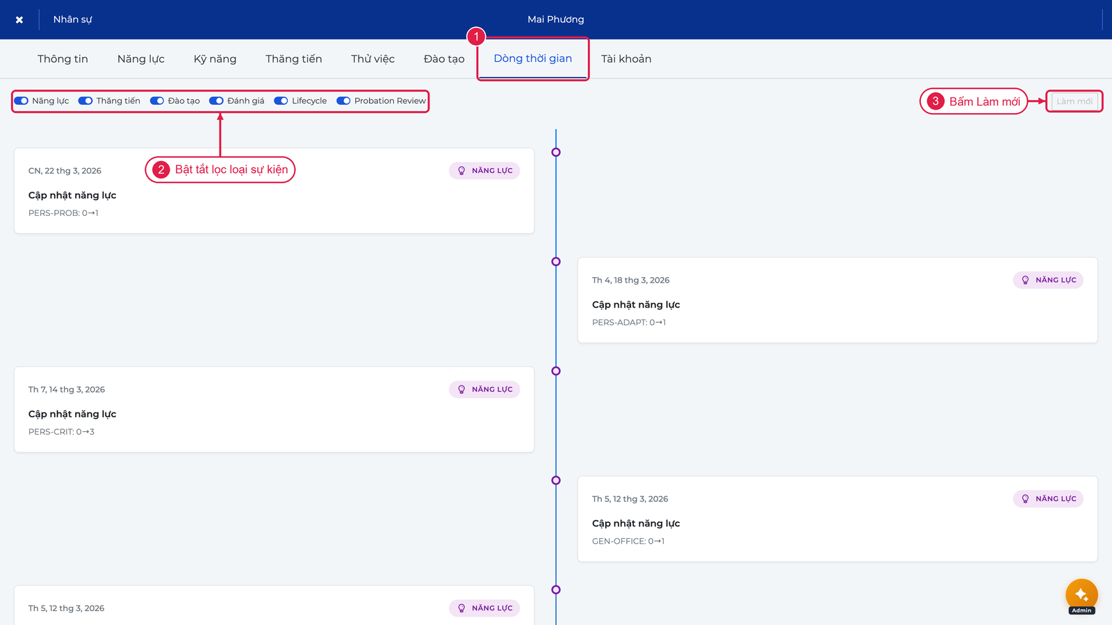
Task: Click the 'Mai Phương' name in header
Action: pos(556,19)
